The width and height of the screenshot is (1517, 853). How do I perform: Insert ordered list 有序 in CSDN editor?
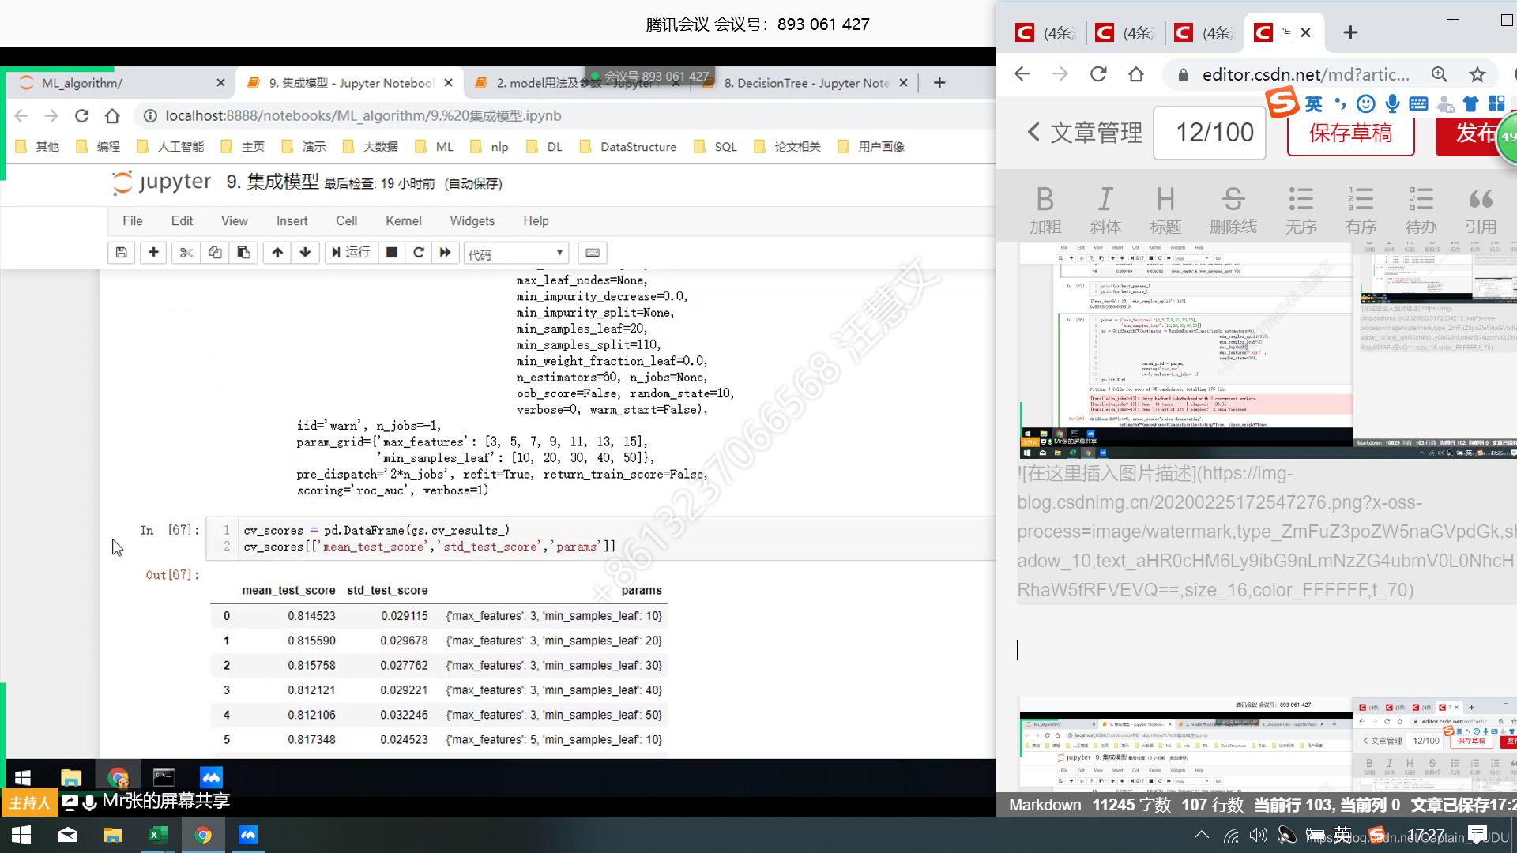(1361, 210)
